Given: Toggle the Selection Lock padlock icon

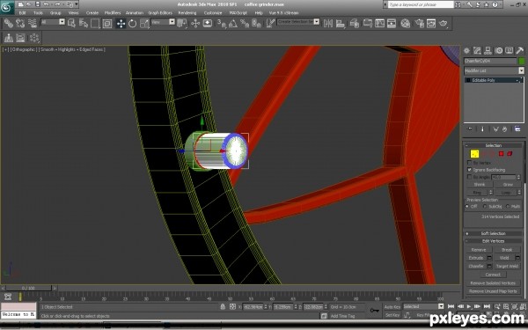Looking at the screenshot, I should click(x=223, y=307).
